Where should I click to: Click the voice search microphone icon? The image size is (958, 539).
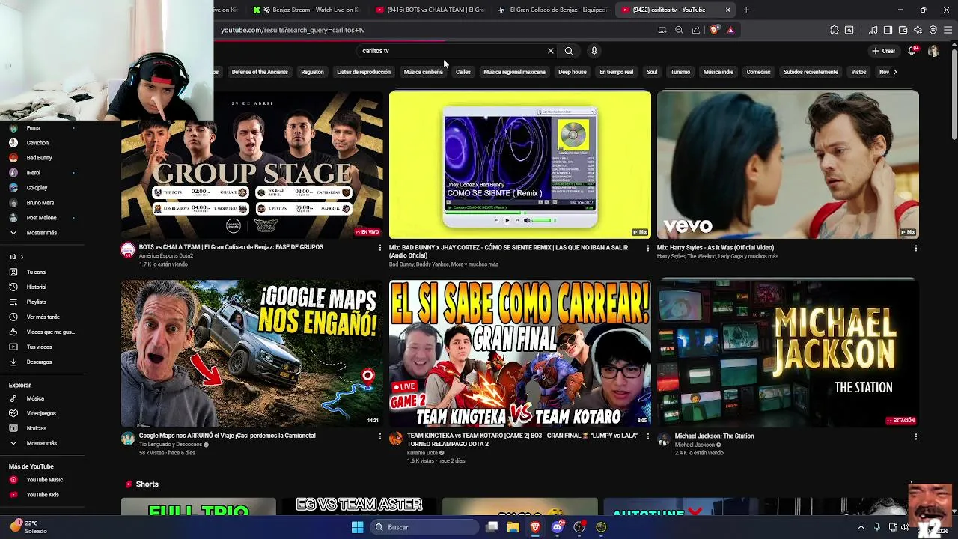click(x=594, y=51)
